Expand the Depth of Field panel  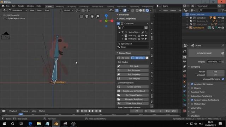coord(197,92)
